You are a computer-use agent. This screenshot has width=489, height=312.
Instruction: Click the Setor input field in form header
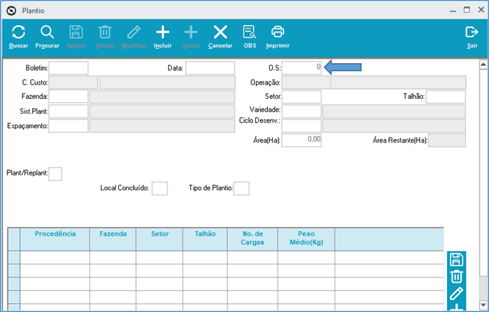(x=301, y=97)
